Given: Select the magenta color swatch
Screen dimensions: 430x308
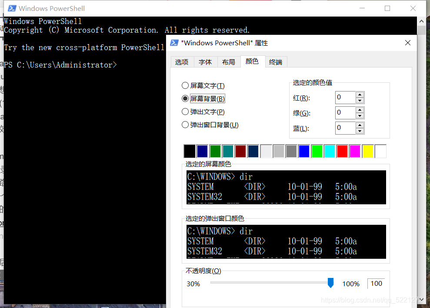Looking at the screenshot, I should pyautogui.click(x=355, y=151).
